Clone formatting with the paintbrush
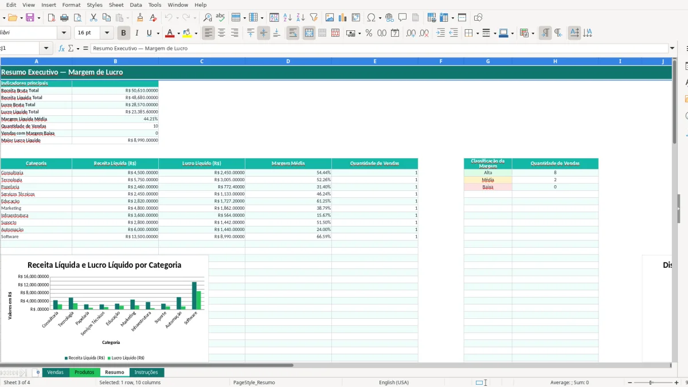Viewport: 688px width, 387px height. tap(140, 18)
